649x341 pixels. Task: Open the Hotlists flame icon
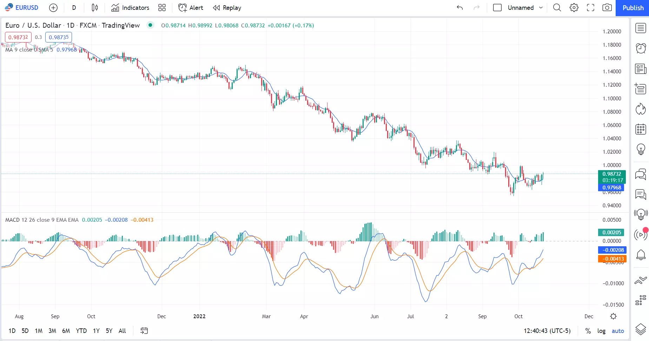pos(641,109)
